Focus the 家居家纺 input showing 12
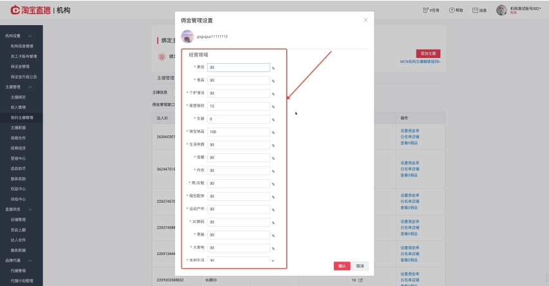Screen dimensions: 549x286 (x=238, y=106)
